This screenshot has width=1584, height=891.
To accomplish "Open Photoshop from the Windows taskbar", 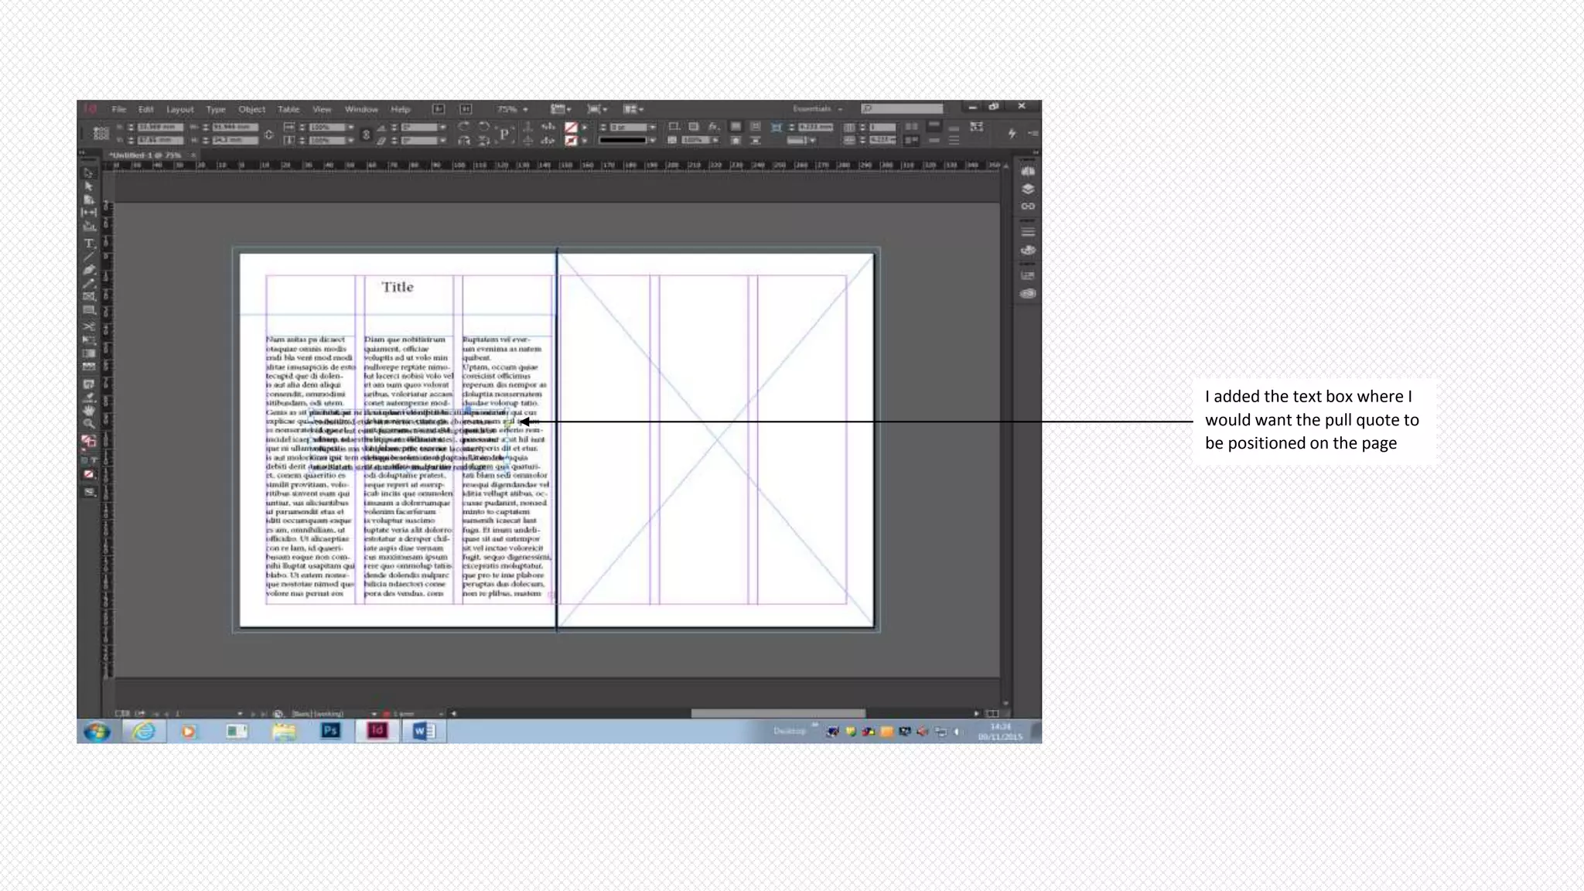I will click(330, 731).
